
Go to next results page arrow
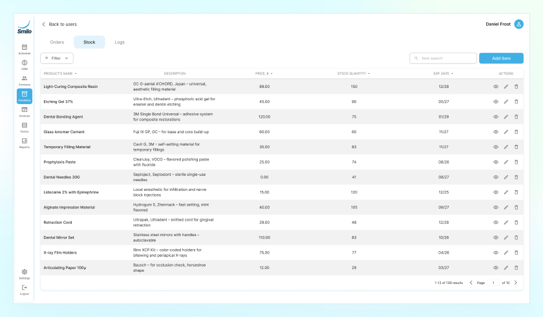(x=516, y=283)
